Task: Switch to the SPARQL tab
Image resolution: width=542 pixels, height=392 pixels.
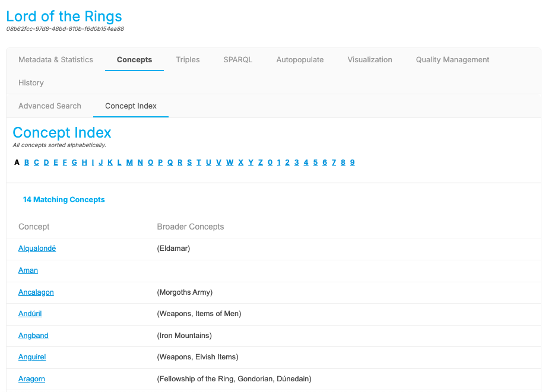Action: click(237, 59)
